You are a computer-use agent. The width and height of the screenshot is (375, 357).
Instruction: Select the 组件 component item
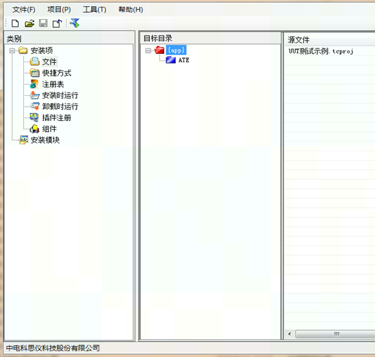pos(49,129)
